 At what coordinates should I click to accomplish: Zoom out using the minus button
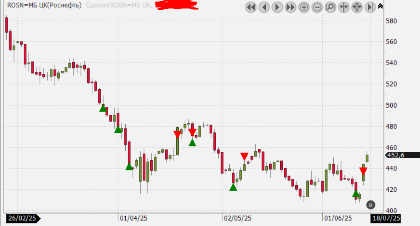(x=317, y=7)
